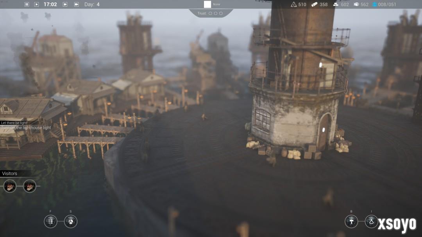Click the middle Trust circle indicator
The width and height of the screenshot is (422, 237).
tap(215, 13)
